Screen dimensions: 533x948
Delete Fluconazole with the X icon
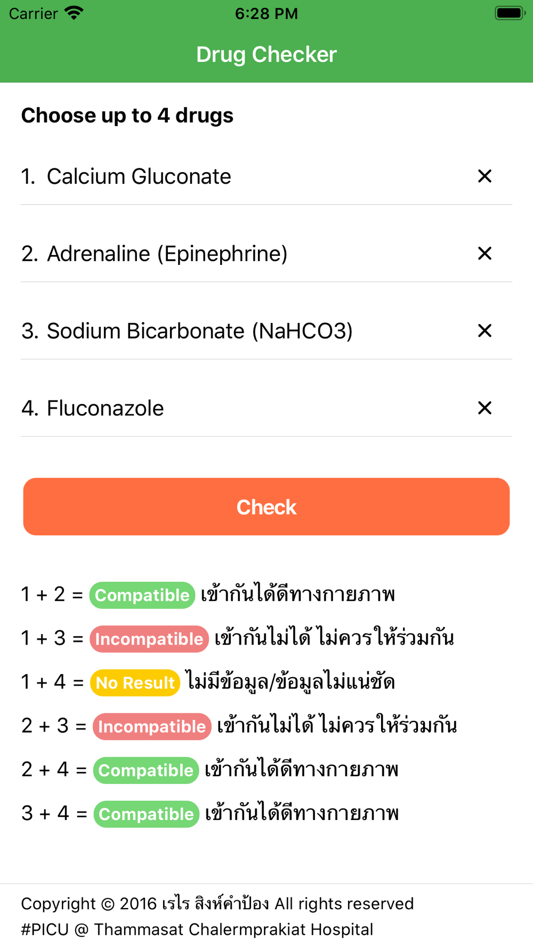[484, 408]
